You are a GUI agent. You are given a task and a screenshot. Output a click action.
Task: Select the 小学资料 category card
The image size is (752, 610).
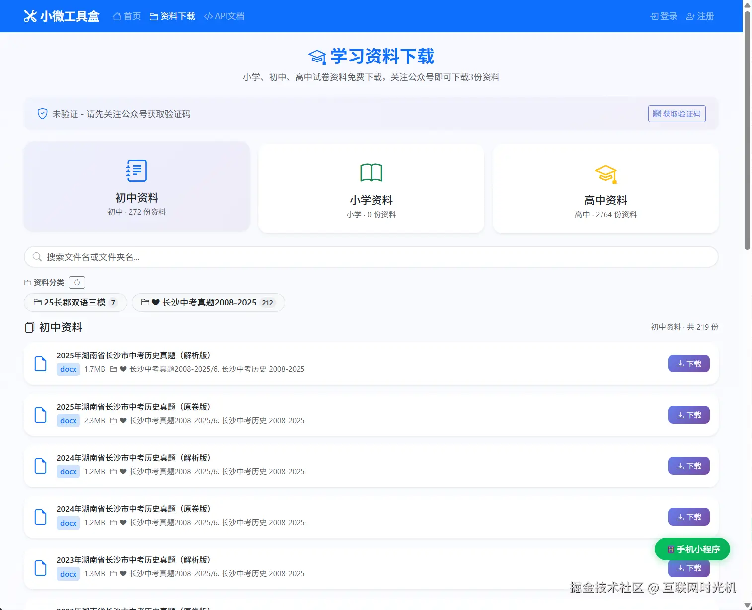[371, 189]
